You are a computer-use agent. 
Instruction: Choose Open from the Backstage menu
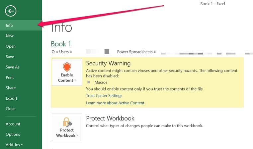coord(11,46)
